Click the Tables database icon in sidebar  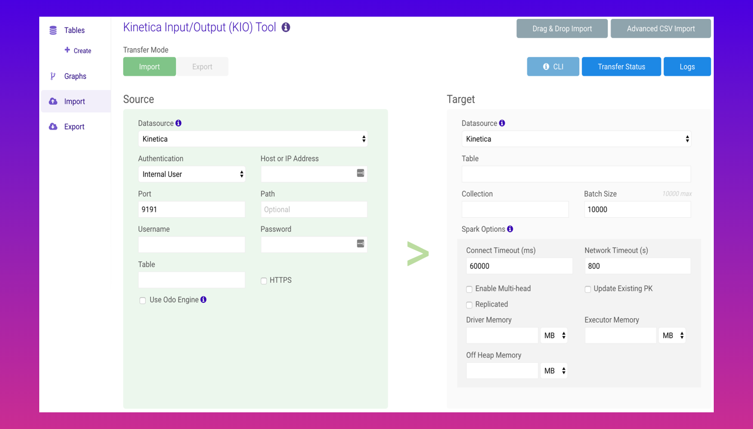[53, 31]
